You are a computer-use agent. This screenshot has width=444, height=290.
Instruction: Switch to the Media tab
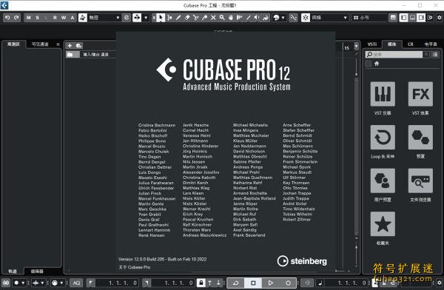(x=391, y=44)
